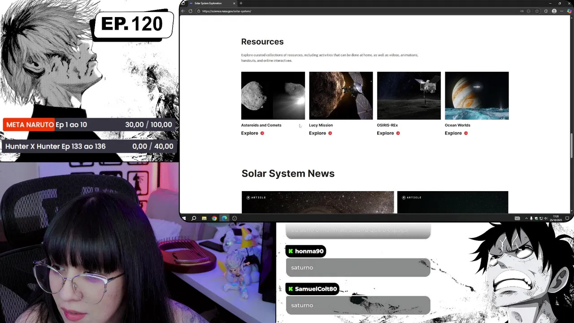
Task: Click the browser extensions icon
Action: [x=546, y=11]
